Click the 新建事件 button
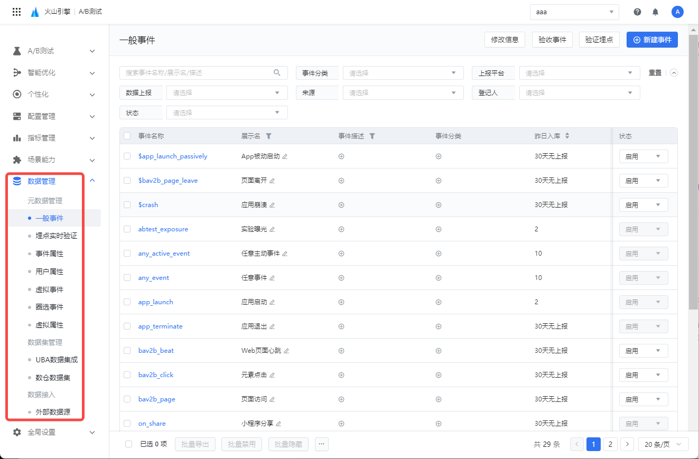 (x=652, y=40)
